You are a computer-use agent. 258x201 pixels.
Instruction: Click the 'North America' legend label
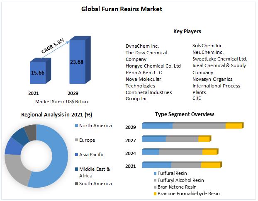[x=95, y=126]
